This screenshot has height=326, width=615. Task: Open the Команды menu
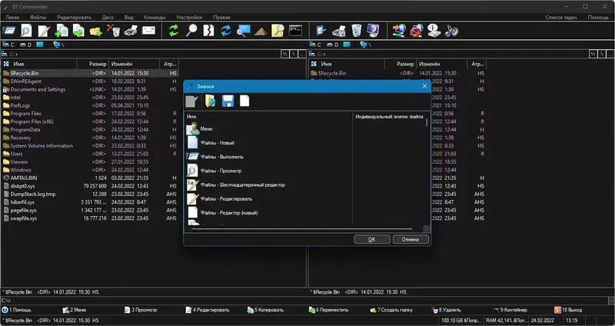pyautogui.click(x=155, y=17)
